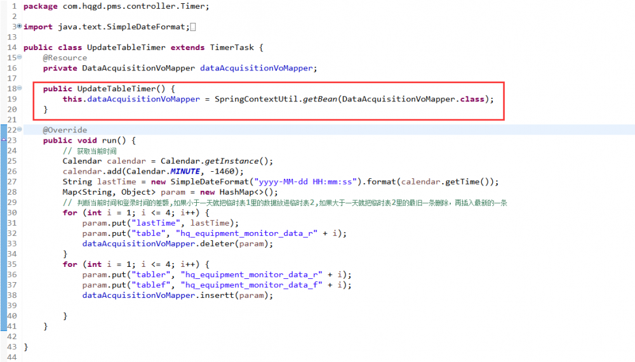Viewport: 635px width, 362px height.
Task: Click the folded imports placeholder box after SimpleDateFormat
Action: [193, 27]
